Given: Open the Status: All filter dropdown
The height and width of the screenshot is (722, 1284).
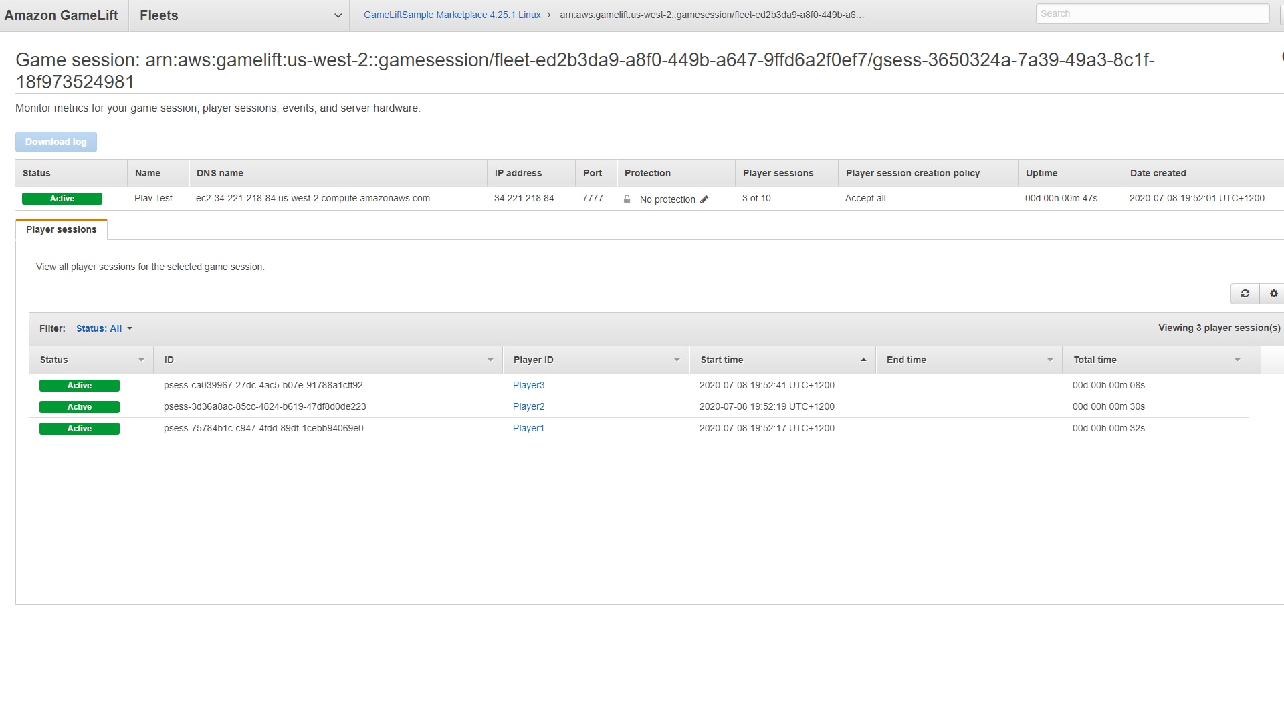Looking at the screenshot, I should [x=104, y=328].
